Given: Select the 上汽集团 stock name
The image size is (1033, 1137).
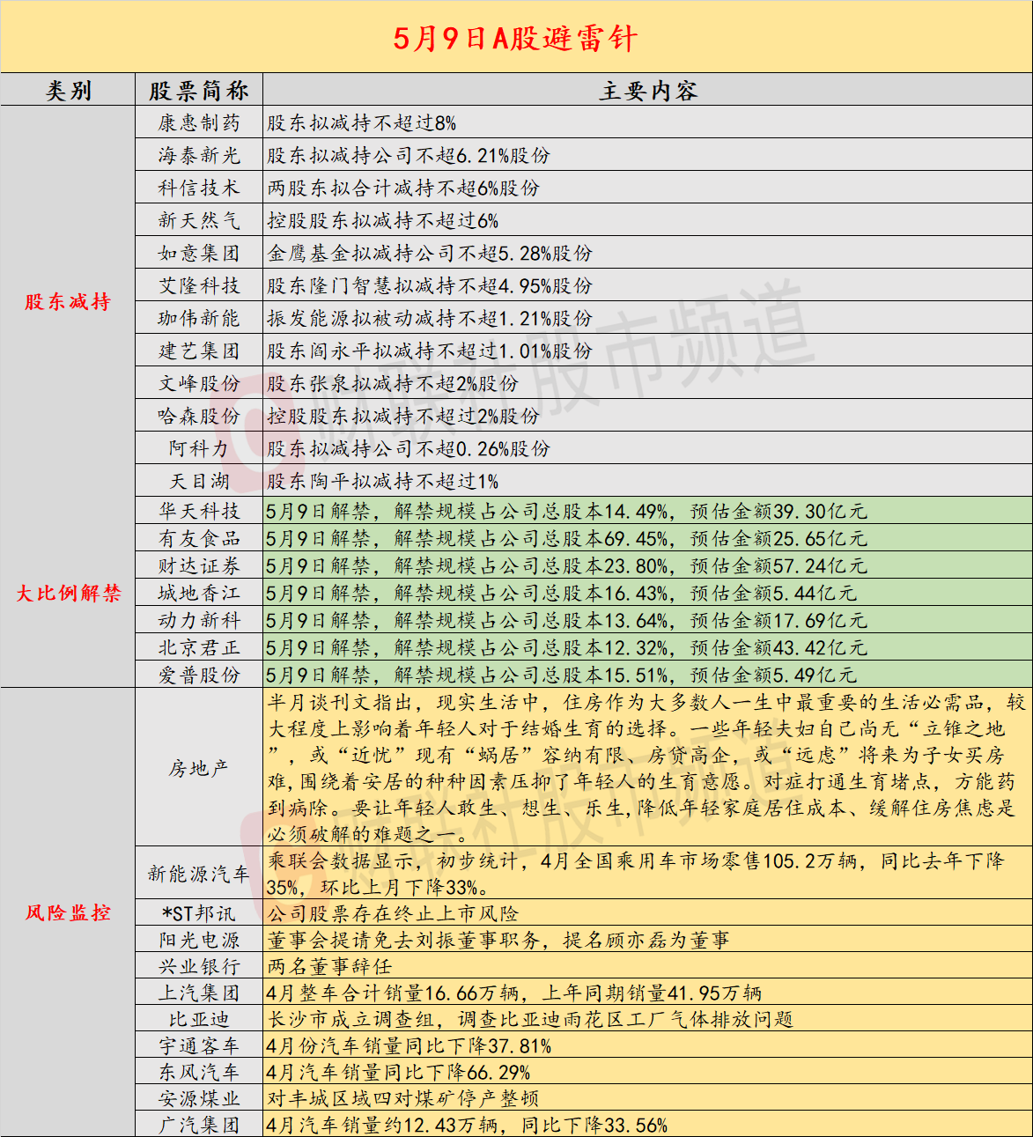Looking at the screenshot, I should point(199,993).
